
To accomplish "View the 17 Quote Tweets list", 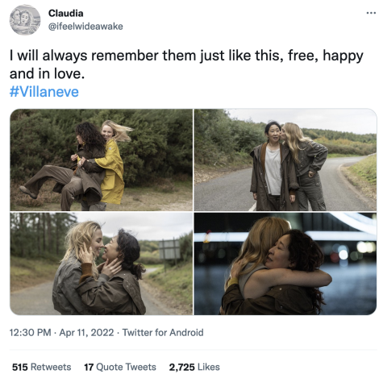I will tap(120, 367).
